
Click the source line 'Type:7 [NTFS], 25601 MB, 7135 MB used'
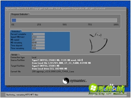coord(57,60)
